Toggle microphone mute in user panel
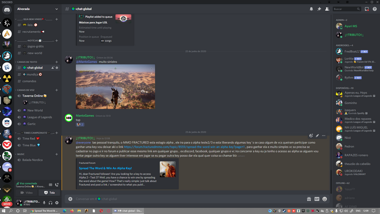 coord(44,202)
